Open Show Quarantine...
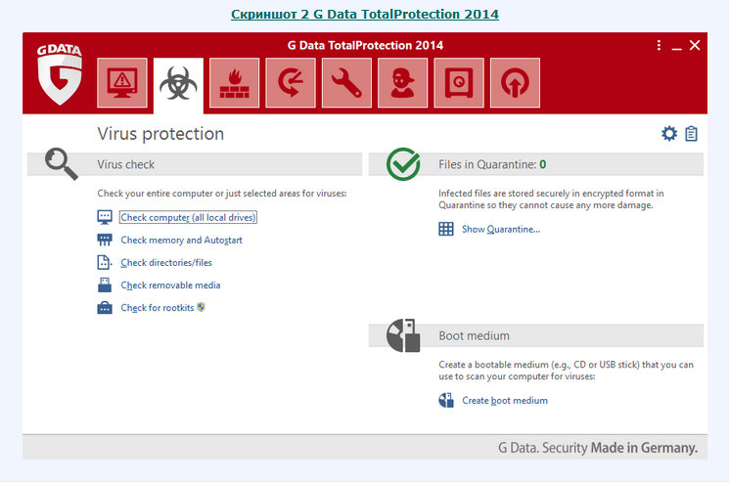 (501, 229)
